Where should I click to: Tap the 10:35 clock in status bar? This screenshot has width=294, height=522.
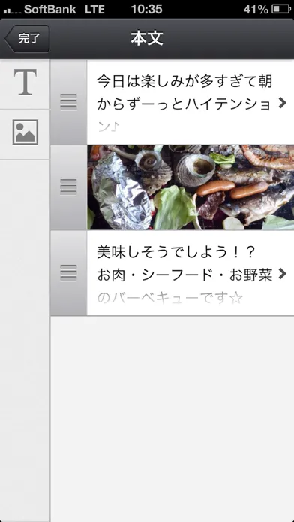(146, 9)
